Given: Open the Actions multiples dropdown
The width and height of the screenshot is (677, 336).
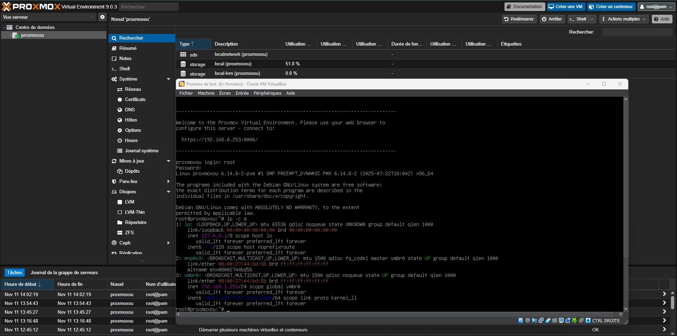Looking at the screenshot, I should 624,19.
